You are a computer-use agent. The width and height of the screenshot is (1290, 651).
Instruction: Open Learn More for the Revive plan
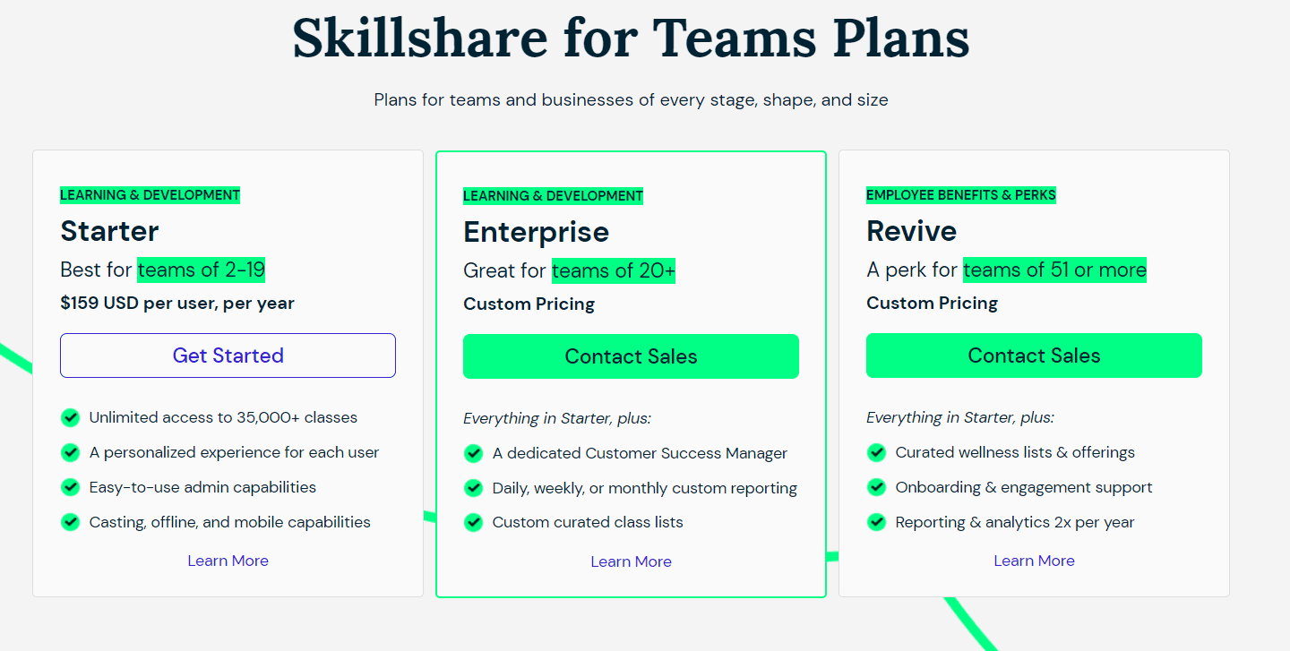point(1034,561)
